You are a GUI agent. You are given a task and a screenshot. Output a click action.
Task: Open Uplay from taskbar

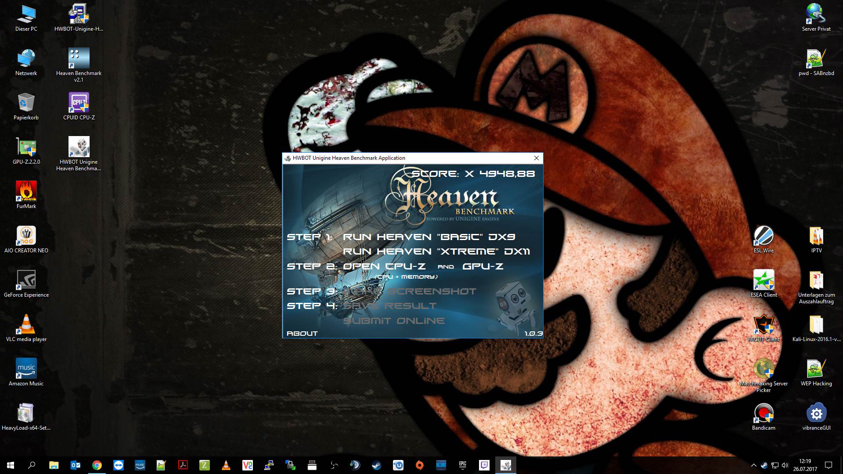click(x=398, y=465)
